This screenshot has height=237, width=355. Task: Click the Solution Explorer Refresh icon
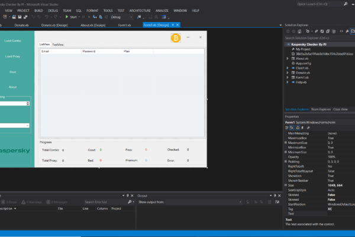(x=322, y=31)
